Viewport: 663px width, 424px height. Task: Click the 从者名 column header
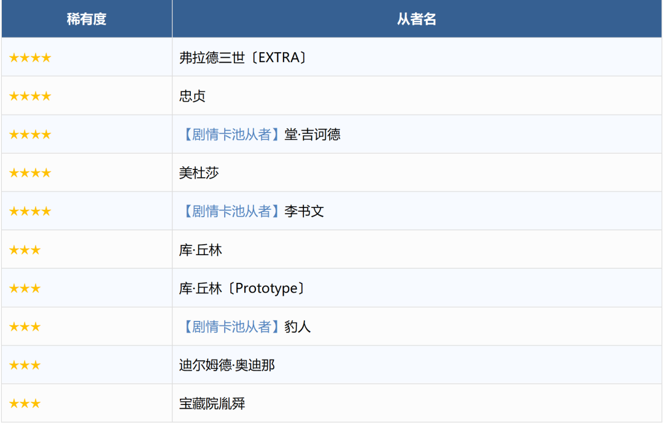click(x=417, y=19)
